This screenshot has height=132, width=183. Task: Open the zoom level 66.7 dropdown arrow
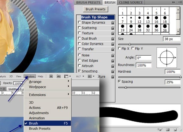pos(83,76)
